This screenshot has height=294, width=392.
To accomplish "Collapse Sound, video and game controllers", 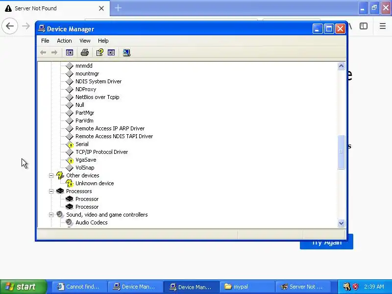I will 51,215.
